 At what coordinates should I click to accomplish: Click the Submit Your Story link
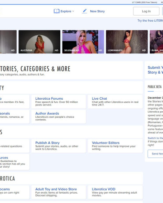coord(156,70)
